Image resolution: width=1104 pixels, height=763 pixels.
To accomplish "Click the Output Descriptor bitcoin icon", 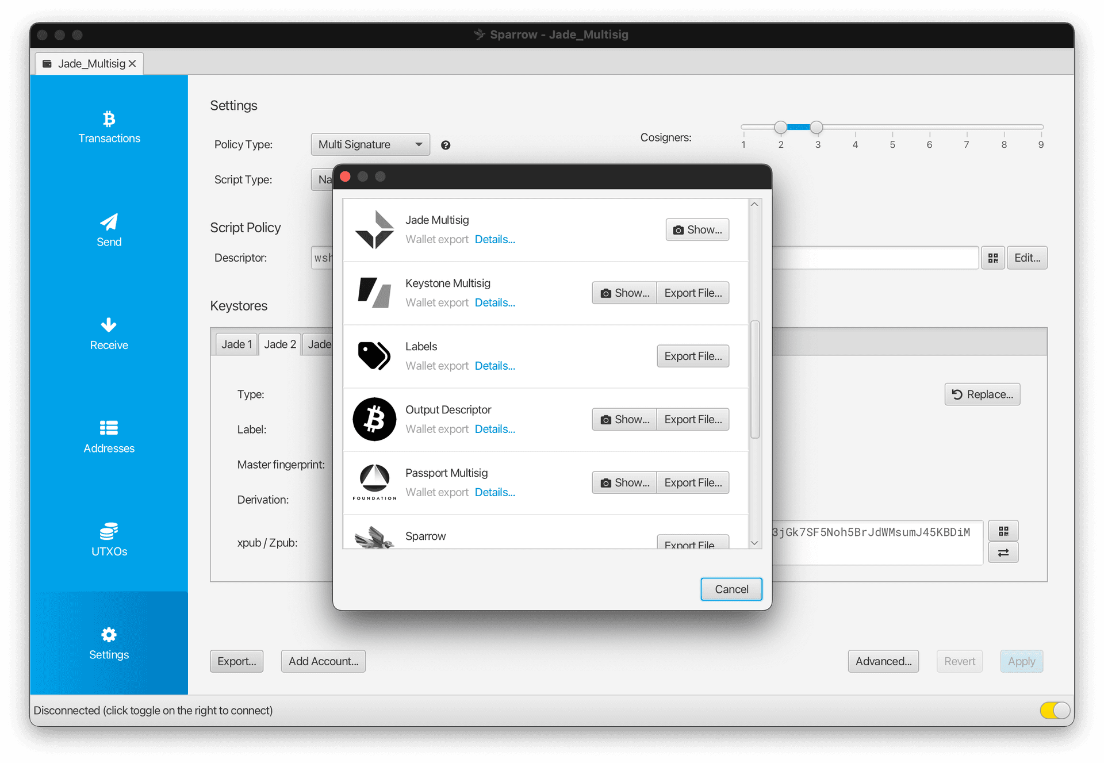I will click(374, 419).
